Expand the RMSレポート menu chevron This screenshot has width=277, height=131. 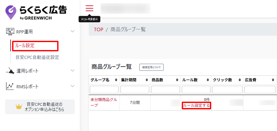click(x=73, y=86)
